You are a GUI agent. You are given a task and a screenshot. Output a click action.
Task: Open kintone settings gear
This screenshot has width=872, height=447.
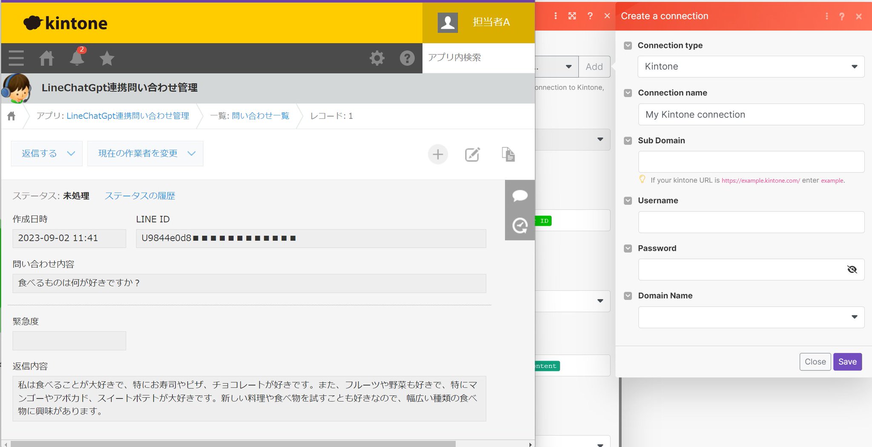click(377, 58)
